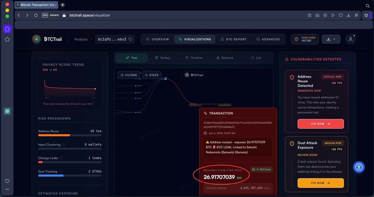This screenshot has height=197, width=374.
Task: Open the High Risk 40/100 score badge
Action: click(305, 39)
